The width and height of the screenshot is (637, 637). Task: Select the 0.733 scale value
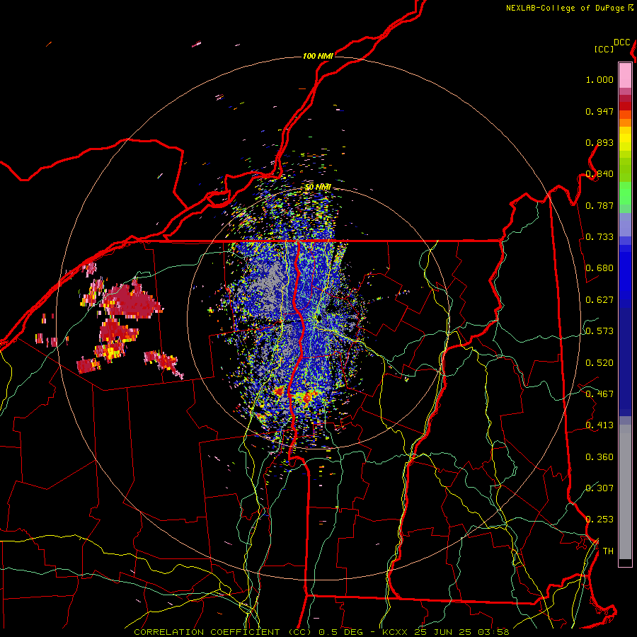[x=599, y=237]
